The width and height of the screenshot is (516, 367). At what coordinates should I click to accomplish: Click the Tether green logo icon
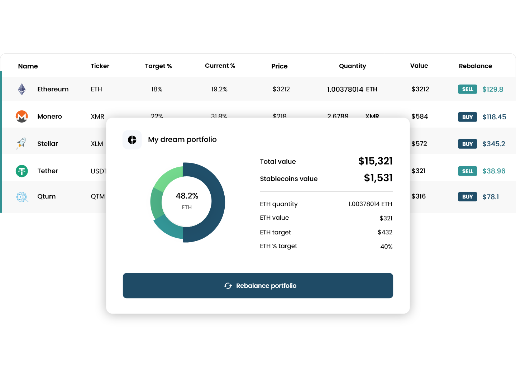(22, 171)
